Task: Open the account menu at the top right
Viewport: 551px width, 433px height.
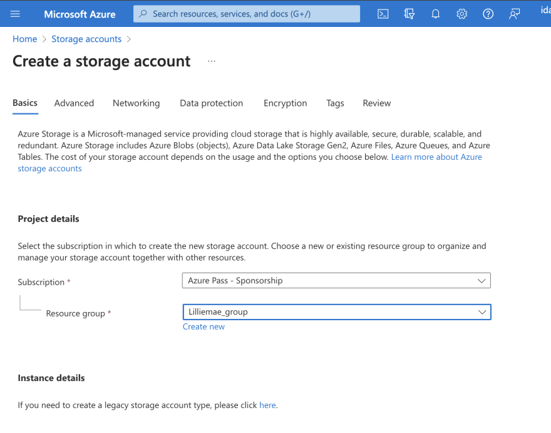Action: pos(545,11)
